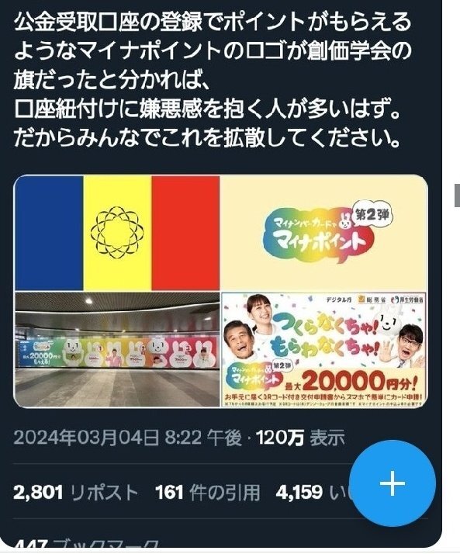Tap the blue plus compose button
The image size is (460, 554).
click(x=393, y=483)
